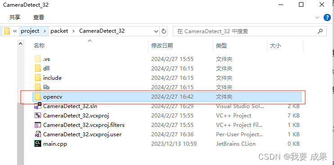Expand the ribbon with the chevron

pos(317,17)
